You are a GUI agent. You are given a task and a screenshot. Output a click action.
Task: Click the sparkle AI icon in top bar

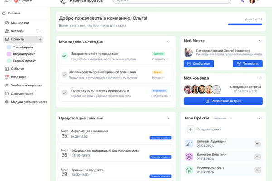(243, 1)
